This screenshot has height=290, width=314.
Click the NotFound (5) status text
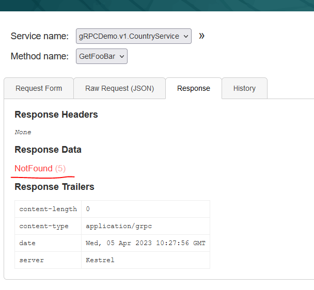coord(40,169)
